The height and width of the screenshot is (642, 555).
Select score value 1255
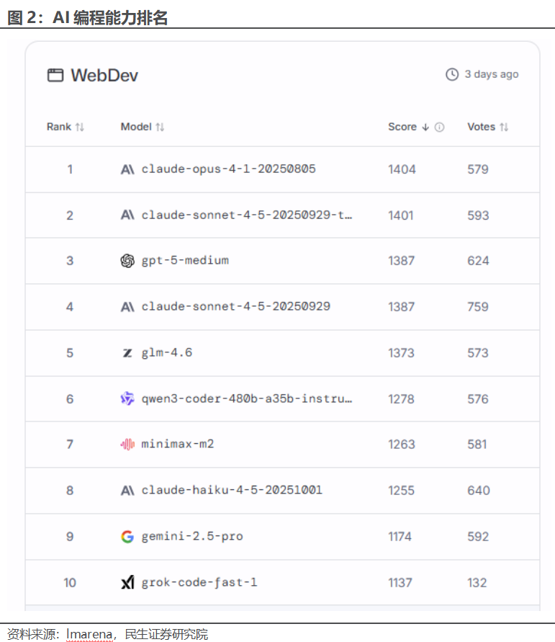pyautogui.click(x=401, y=491)
